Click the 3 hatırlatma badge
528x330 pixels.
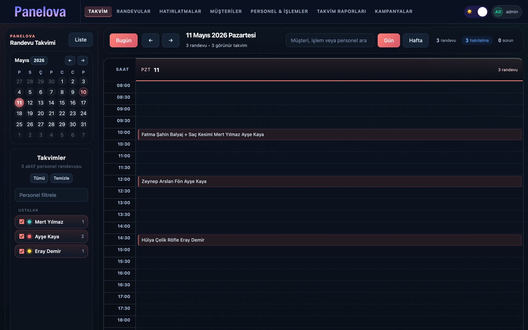477,40
